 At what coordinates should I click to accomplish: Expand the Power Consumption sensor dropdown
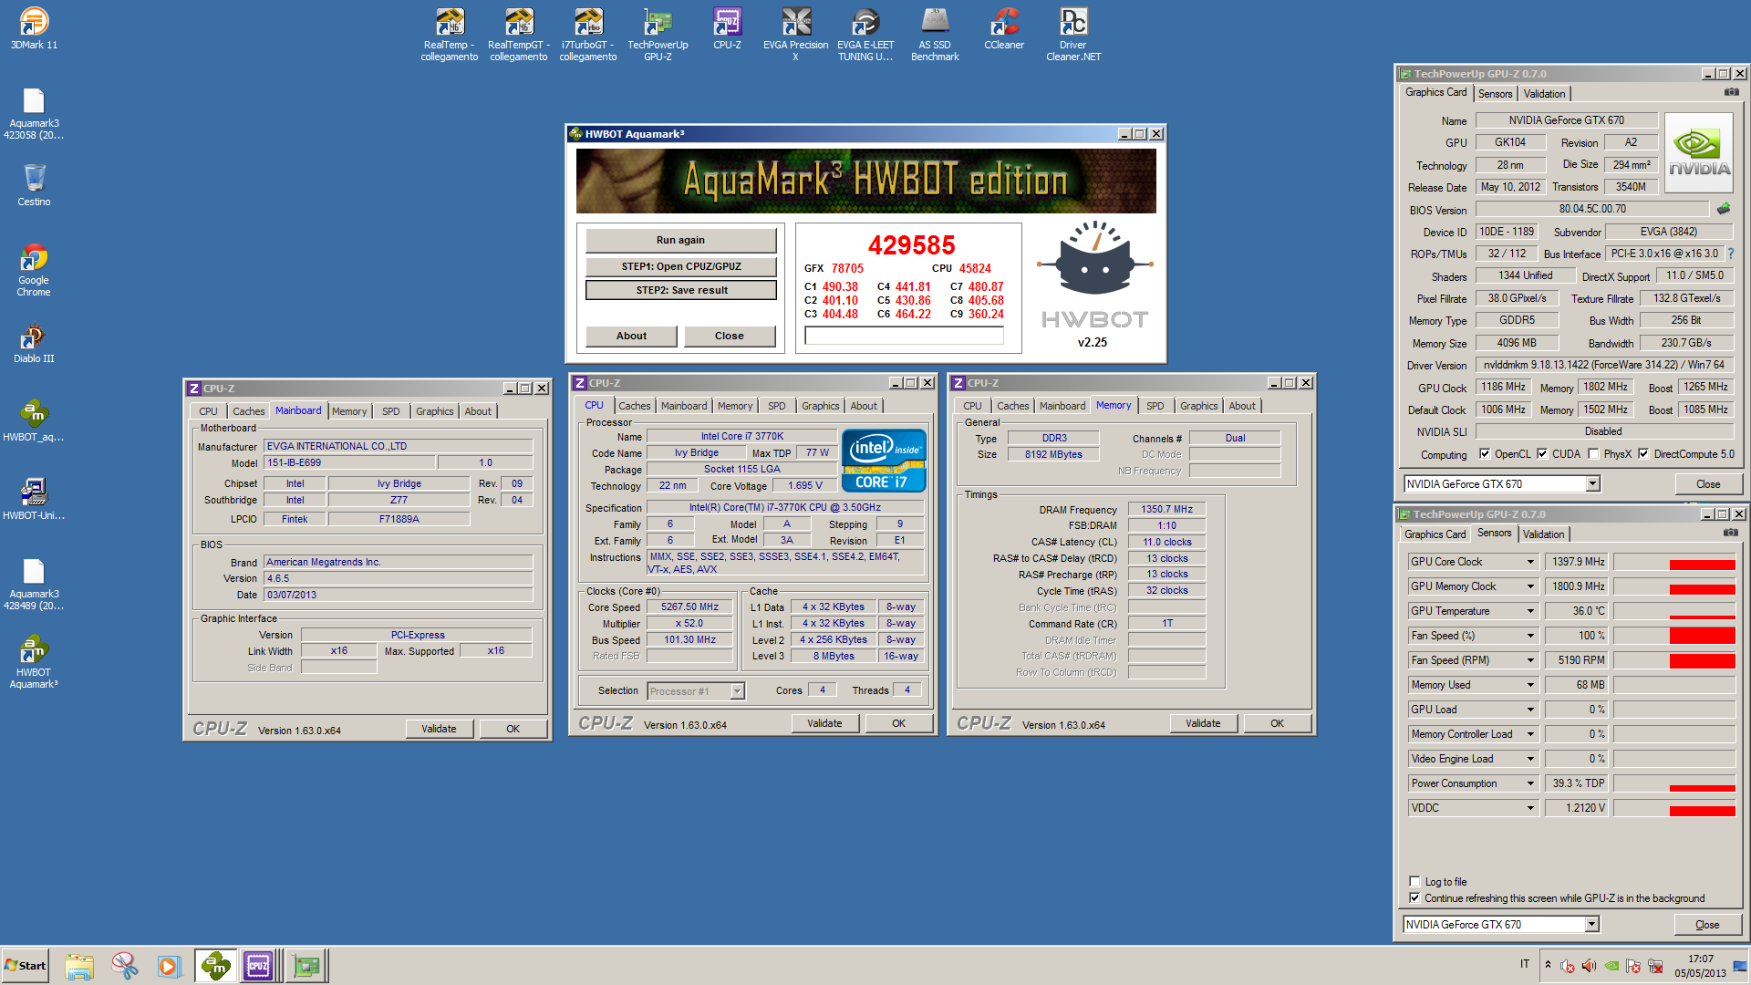[x=1531, y=783]
